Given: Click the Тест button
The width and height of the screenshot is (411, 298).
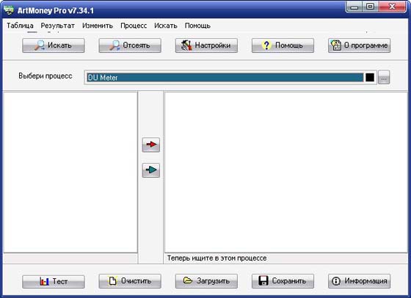Looking at the screenshot, I should coord(54,282).
